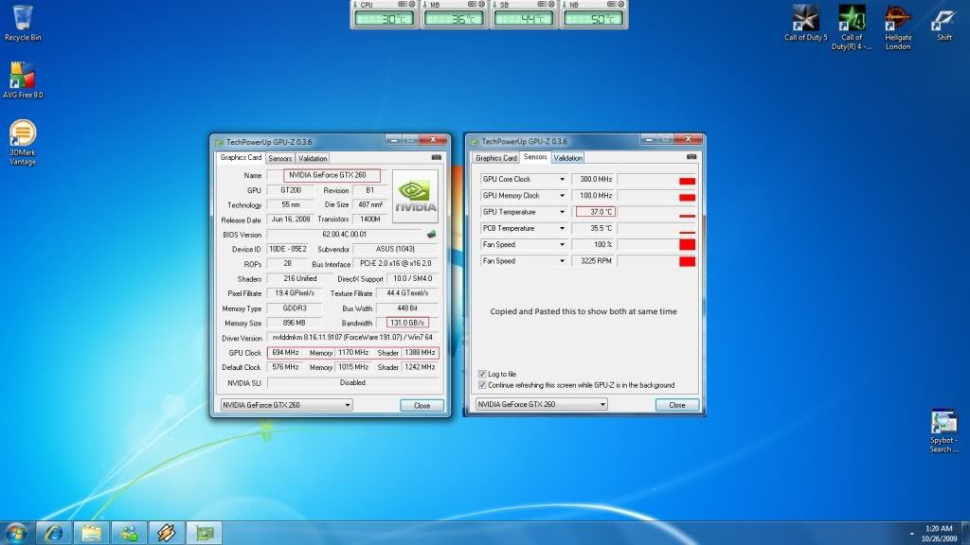Close the NB temperature gadget
970x545 pixels.
pos(621,5)
